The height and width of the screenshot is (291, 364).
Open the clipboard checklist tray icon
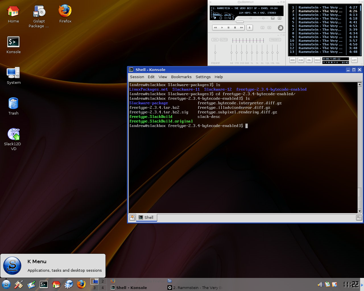[x=327, y=284]
